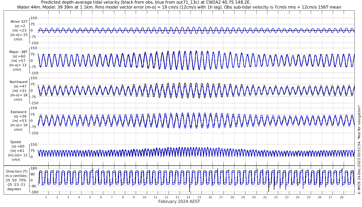Click the "150" tick of the Speed panel
Screen dimensions: 362x207
coord(34,144)
